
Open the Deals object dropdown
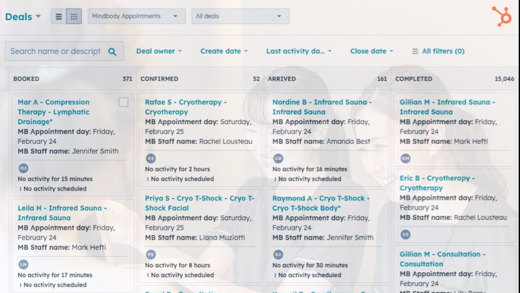point(23,17)
